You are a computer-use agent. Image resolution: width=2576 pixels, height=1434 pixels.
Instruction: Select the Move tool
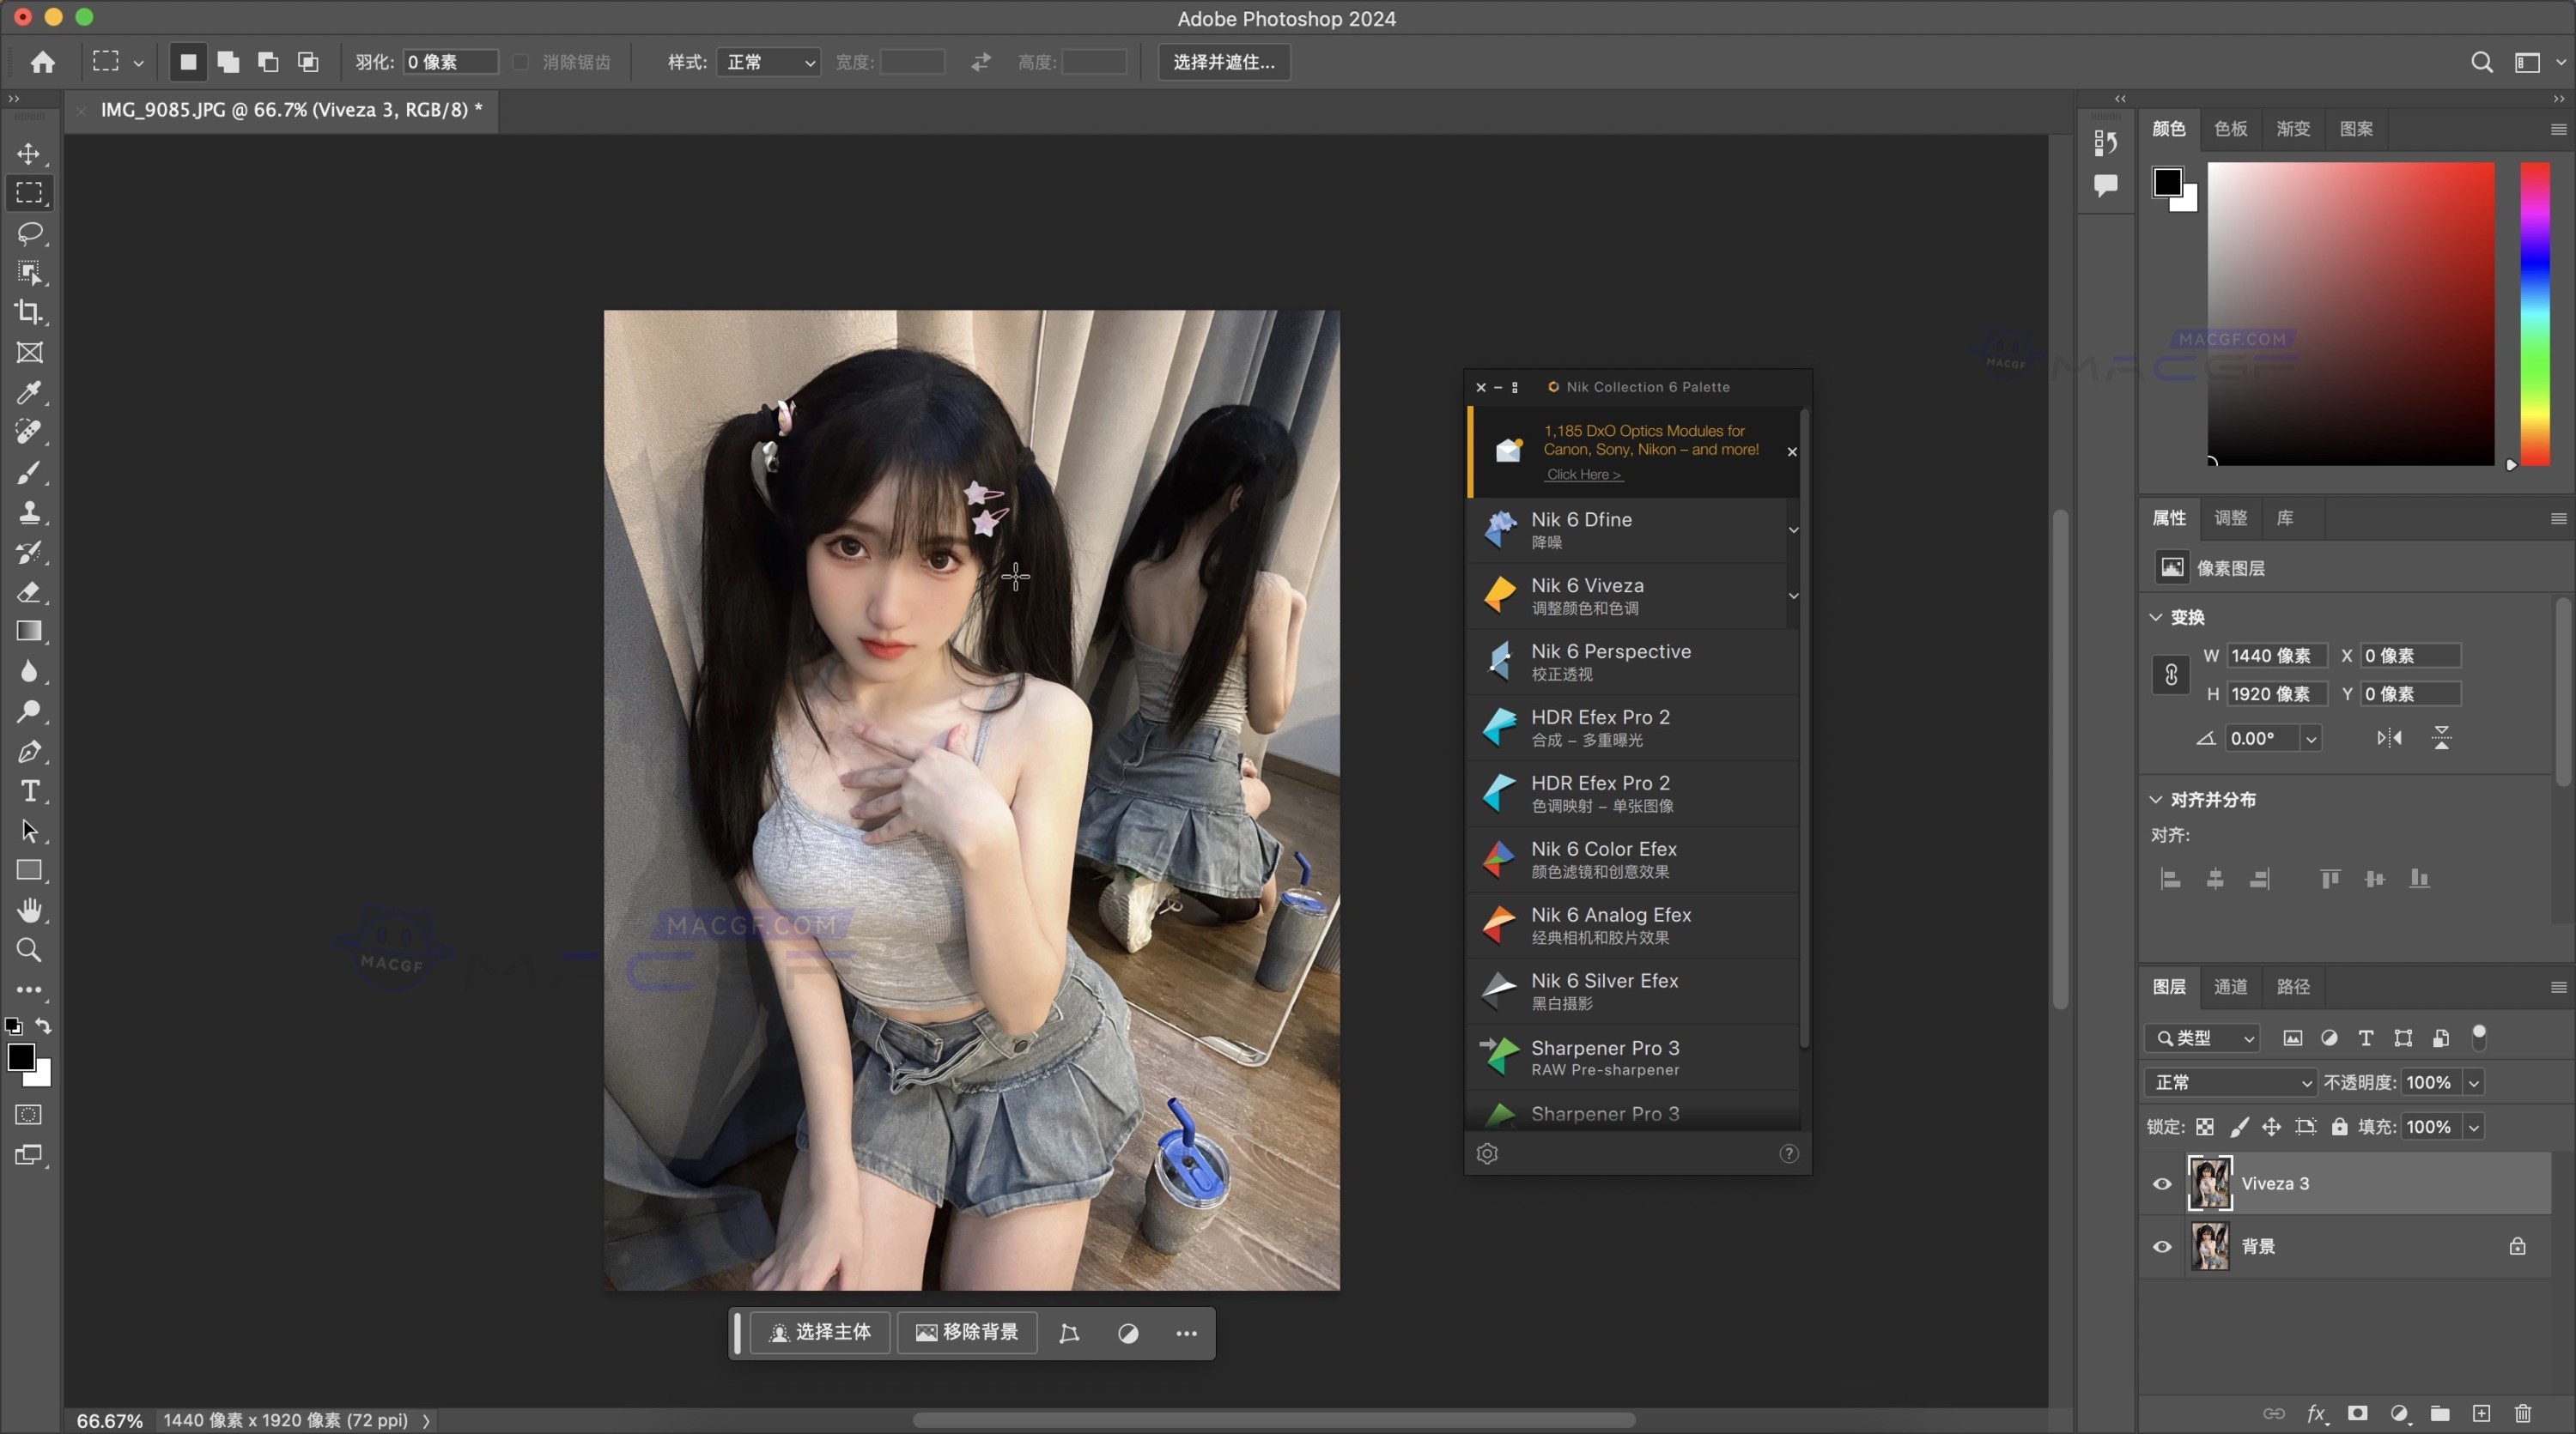[30, 154]
